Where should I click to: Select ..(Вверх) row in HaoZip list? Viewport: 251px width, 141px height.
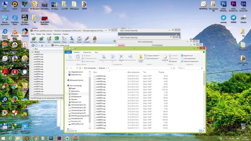tap(36, 52)
